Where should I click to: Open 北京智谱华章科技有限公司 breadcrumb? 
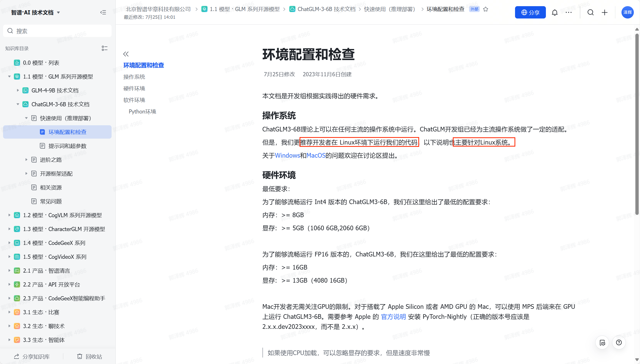pos(158,9)
